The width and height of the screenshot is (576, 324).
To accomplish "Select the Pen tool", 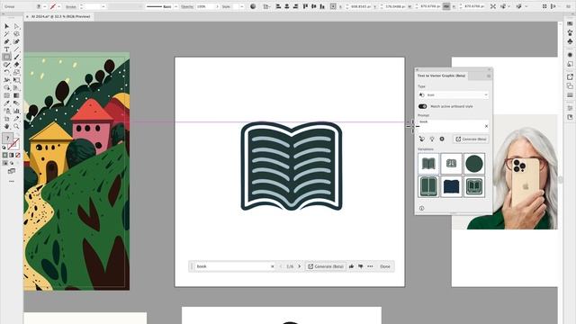I will (6, 41).
